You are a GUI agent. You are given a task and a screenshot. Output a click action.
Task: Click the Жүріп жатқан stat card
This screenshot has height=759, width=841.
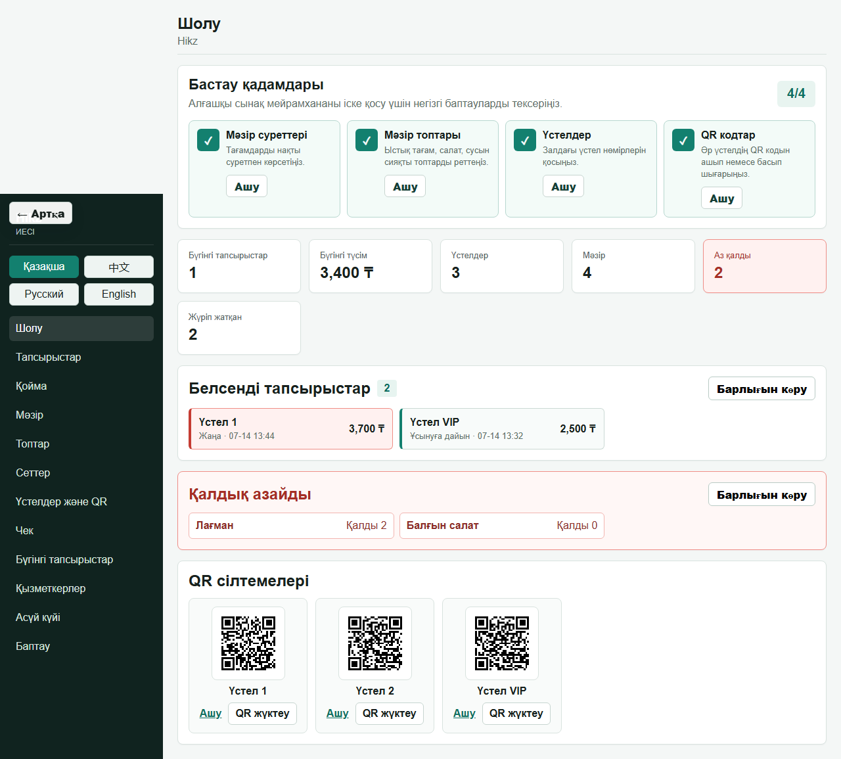239,328
